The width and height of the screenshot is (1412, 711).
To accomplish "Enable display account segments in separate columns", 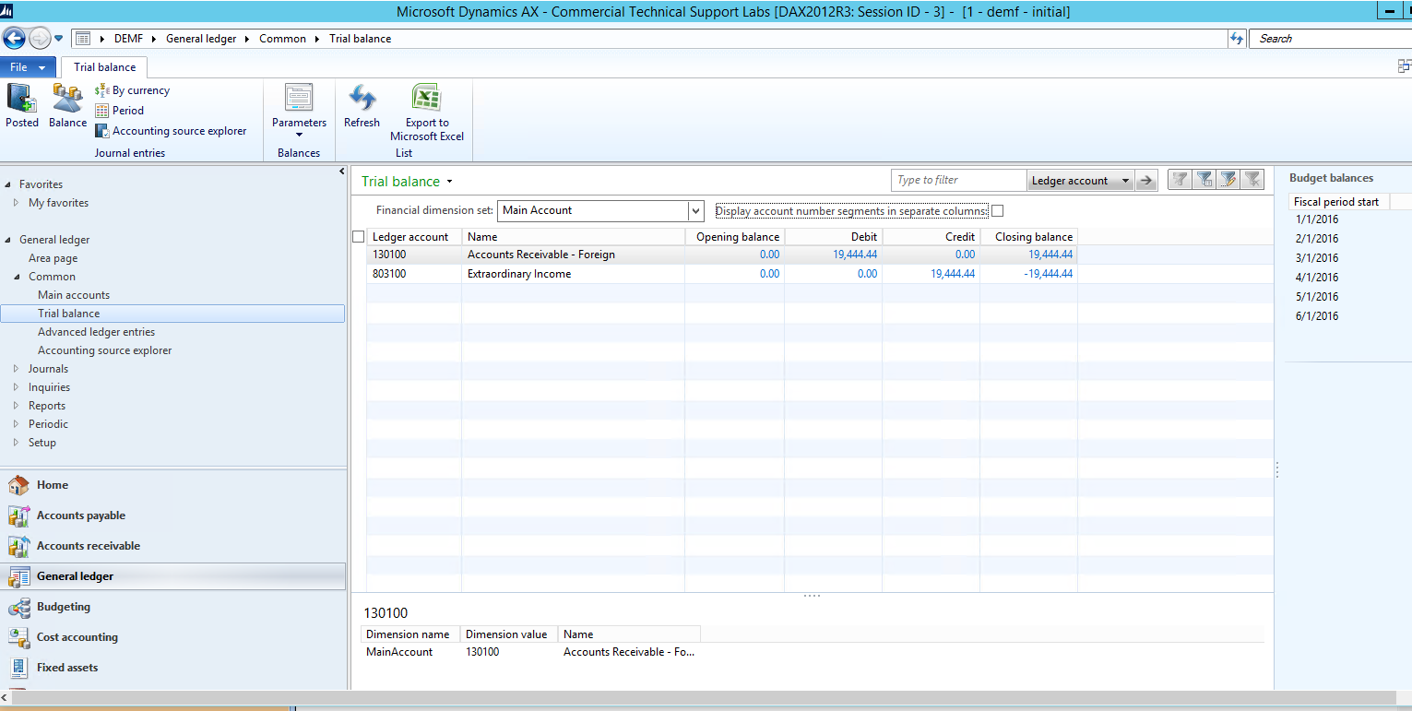I will [997, 211].
